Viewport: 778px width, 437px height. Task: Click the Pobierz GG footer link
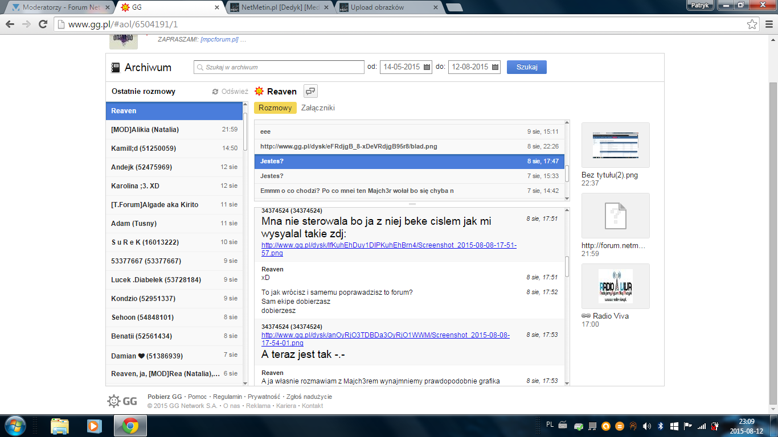coord(165,397)
